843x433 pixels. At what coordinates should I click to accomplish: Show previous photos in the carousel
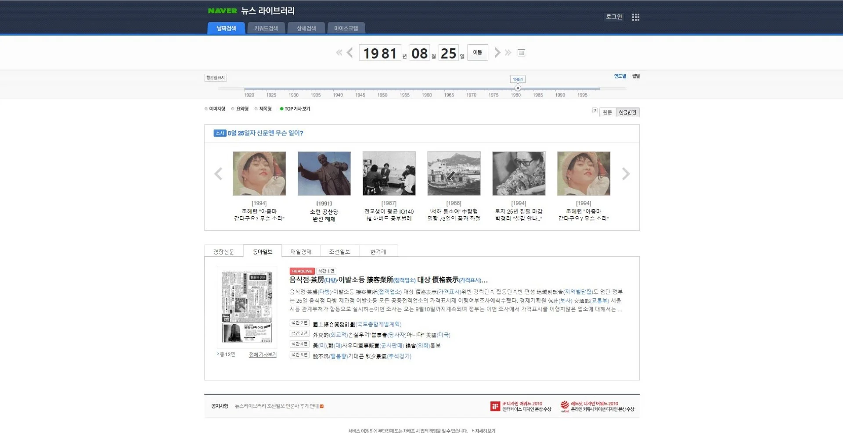point(218,174)
